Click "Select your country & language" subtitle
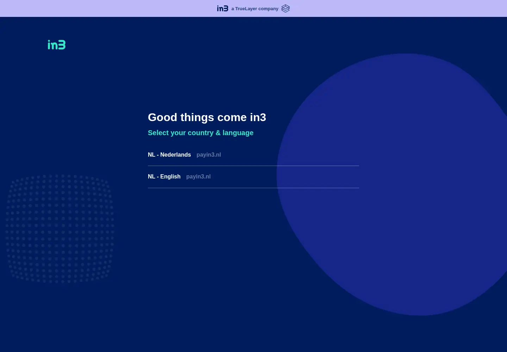This screenshot has width=507, height=352. pos(201,133)
